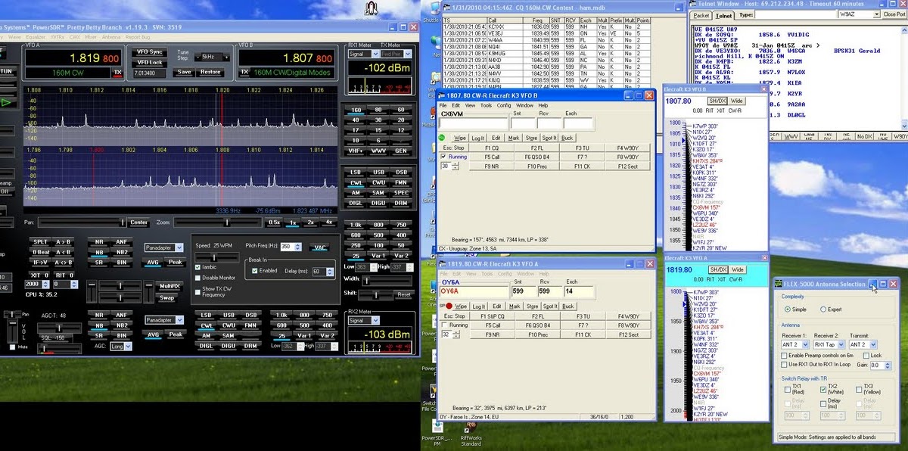Enable the Disable Monitor checkbox

coord(198,278)
